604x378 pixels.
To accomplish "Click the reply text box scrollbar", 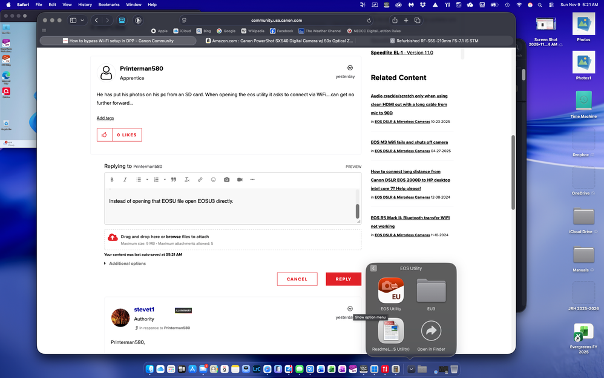I will 357,210.
